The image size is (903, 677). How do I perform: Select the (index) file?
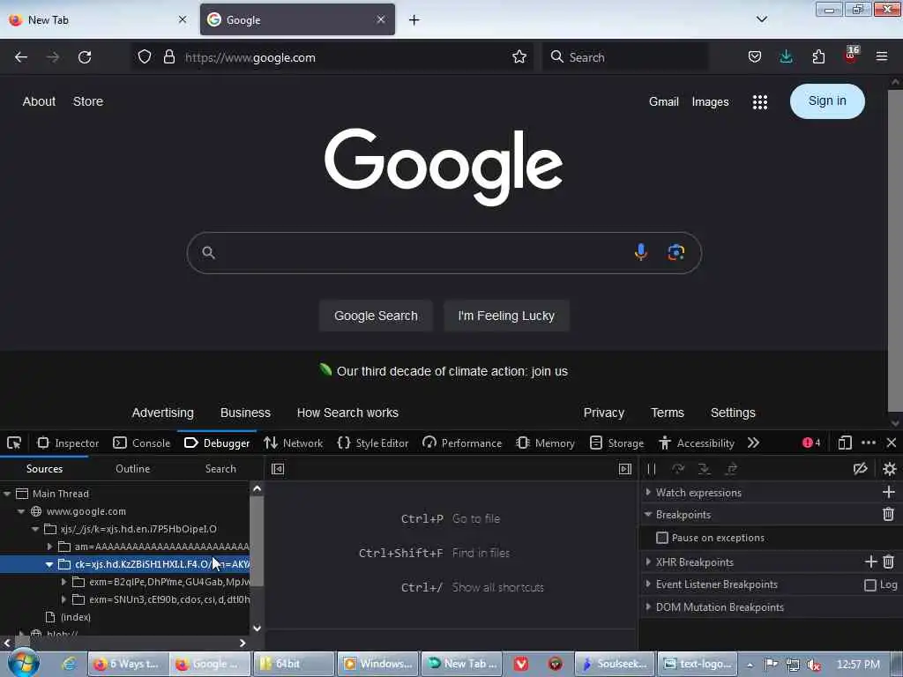click(x=69, y=616)
